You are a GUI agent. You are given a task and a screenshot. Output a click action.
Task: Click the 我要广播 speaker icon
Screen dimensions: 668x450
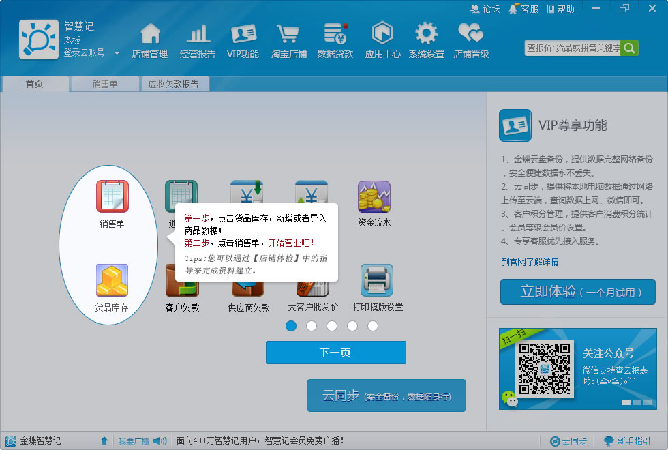(x=160, y=440)
